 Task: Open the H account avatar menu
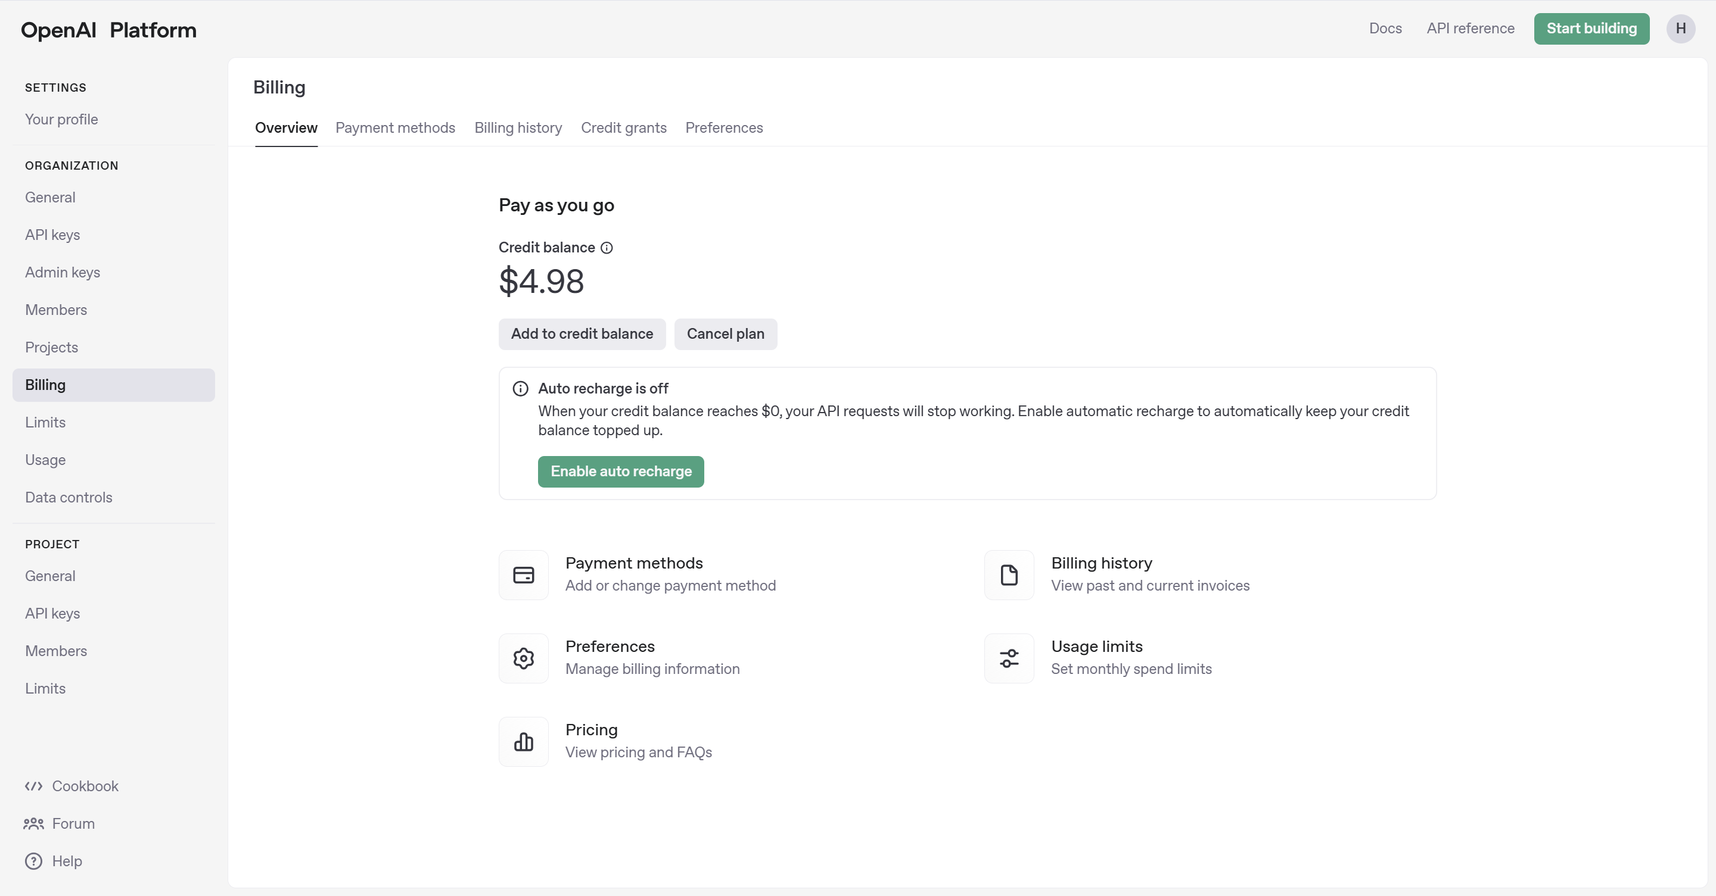[1680, 29]
